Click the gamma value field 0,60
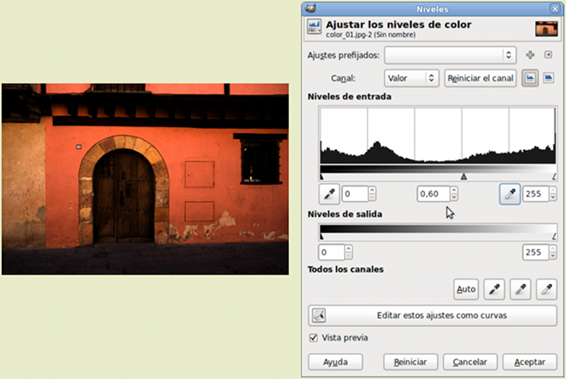 [434, 194]
